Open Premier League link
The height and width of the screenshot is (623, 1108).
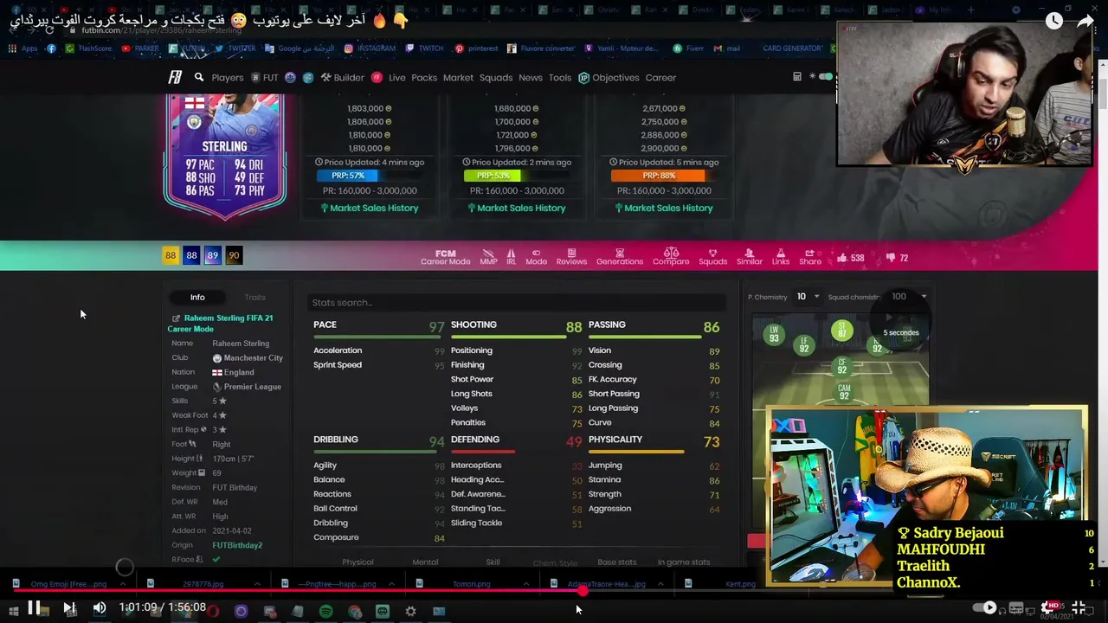pos(247,387)
